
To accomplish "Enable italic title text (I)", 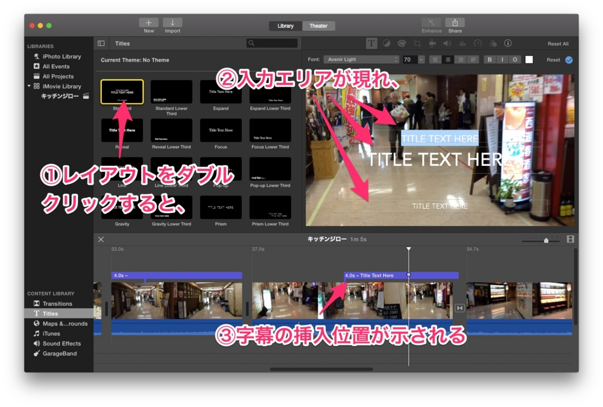I will click(x=501, y=60).
